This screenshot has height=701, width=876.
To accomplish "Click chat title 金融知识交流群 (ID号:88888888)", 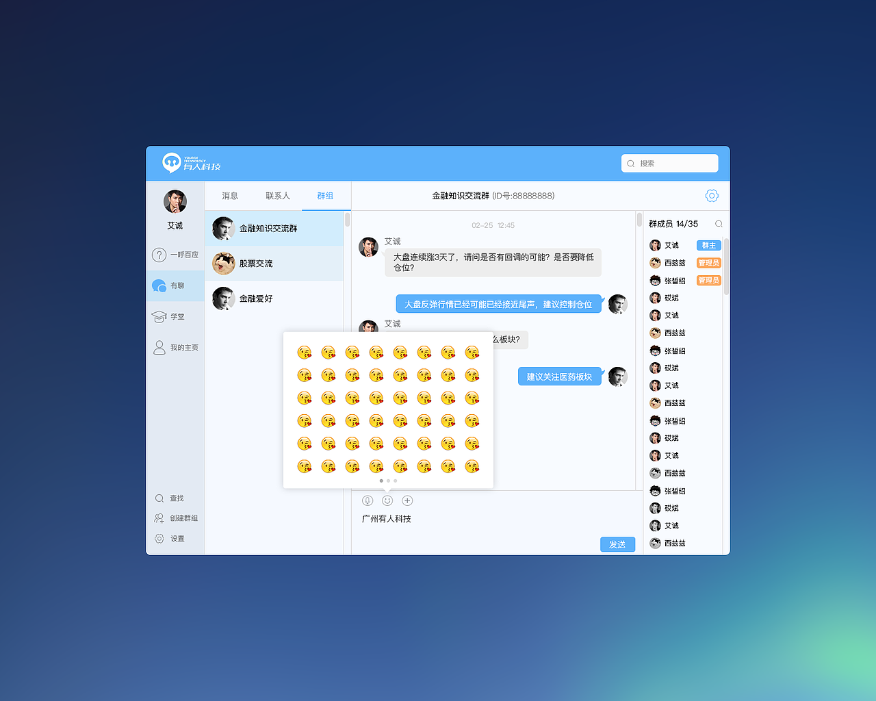I will tap(493, 196).
